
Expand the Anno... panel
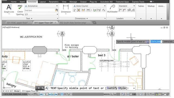point(161,19)
